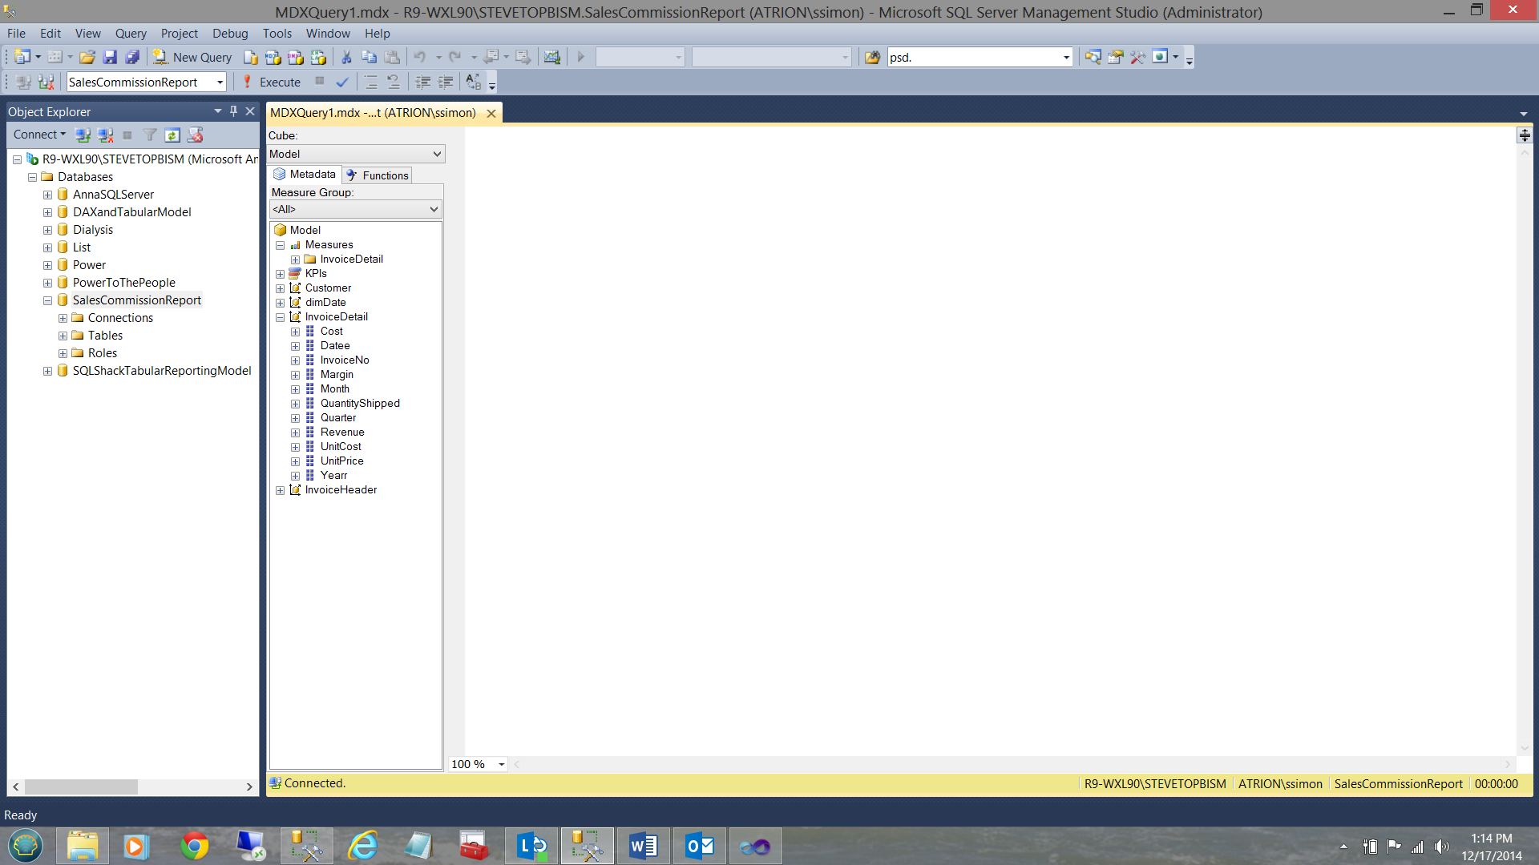Viewport: 1539px width, 865px height.
Task: Open the Cube selection dropdown
Action: tap(437, 154)
